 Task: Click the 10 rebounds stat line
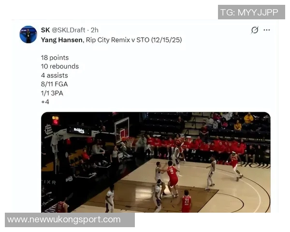coord(60,66)
